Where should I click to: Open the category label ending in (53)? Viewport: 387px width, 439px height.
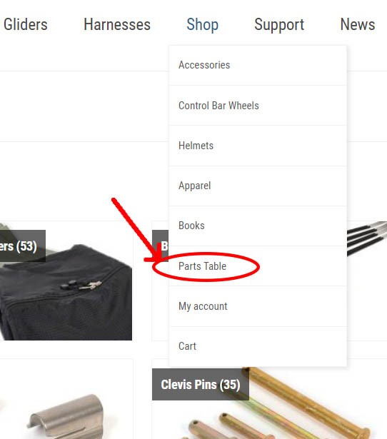coord(22,246)
